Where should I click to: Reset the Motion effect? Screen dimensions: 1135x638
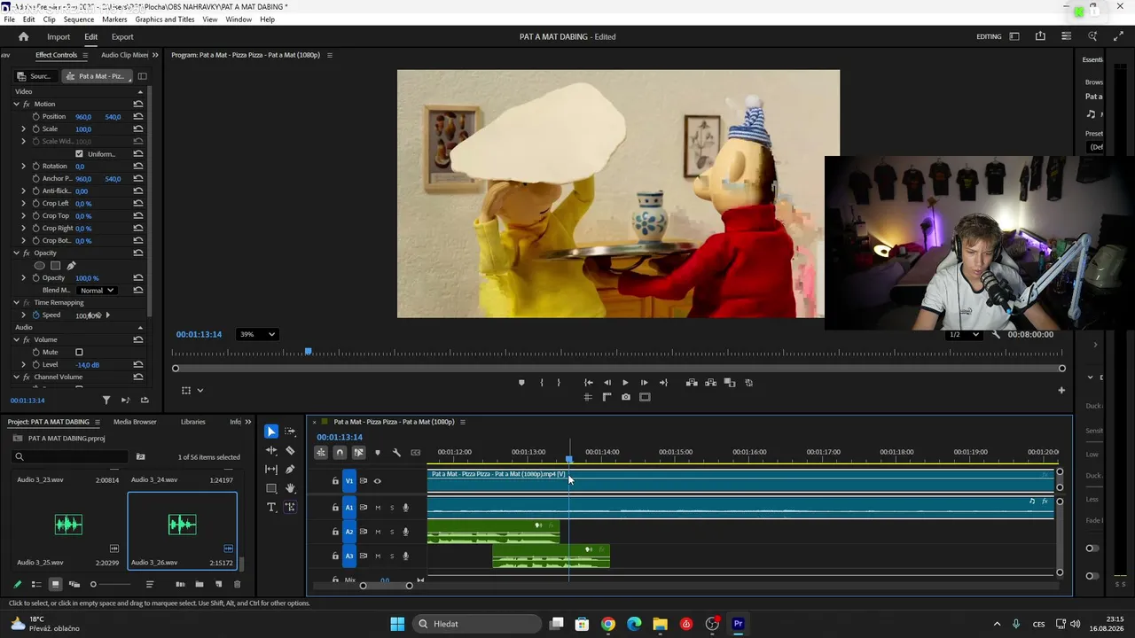(138, 105)
